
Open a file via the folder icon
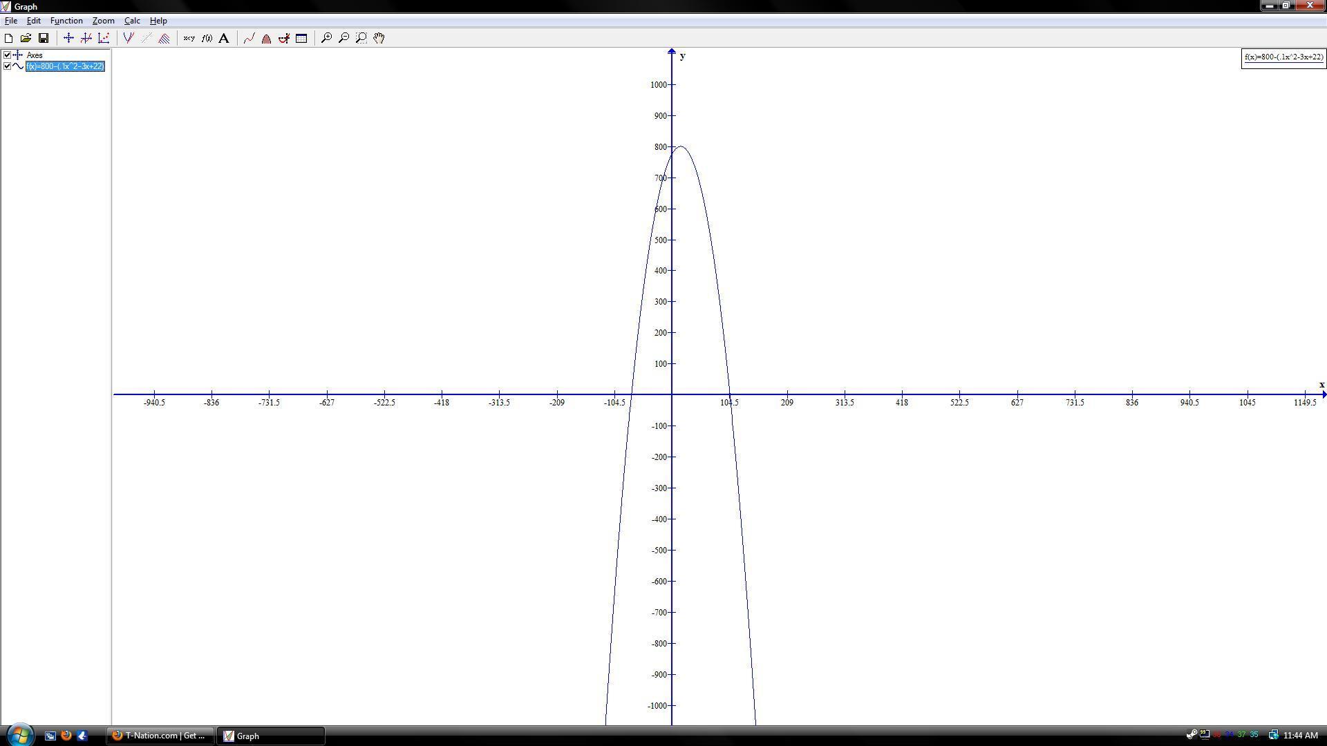[26, 38]
